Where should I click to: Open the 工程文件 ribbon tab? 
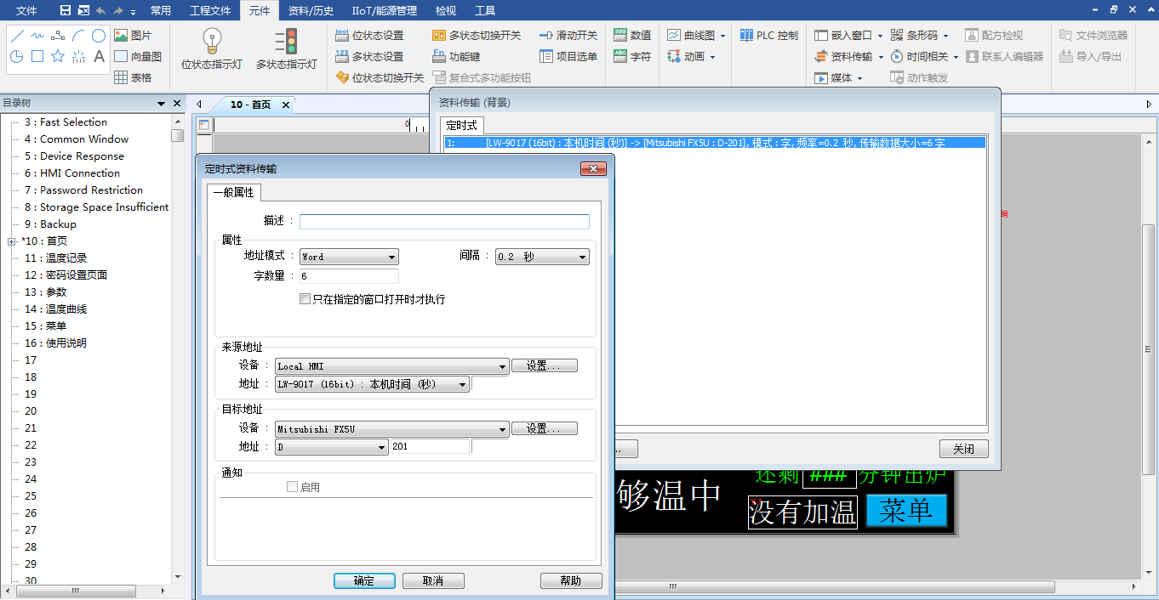[x=209, y=11]
